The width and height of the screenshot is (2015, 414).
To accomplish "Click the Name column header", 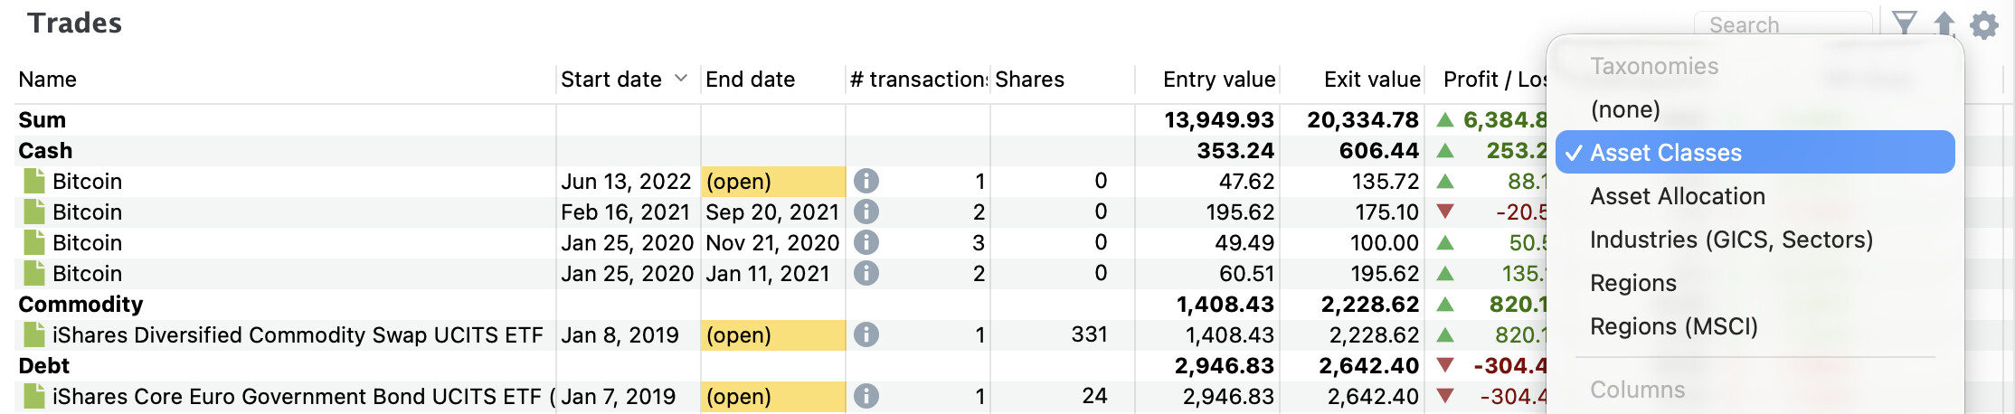I will 48,80.
